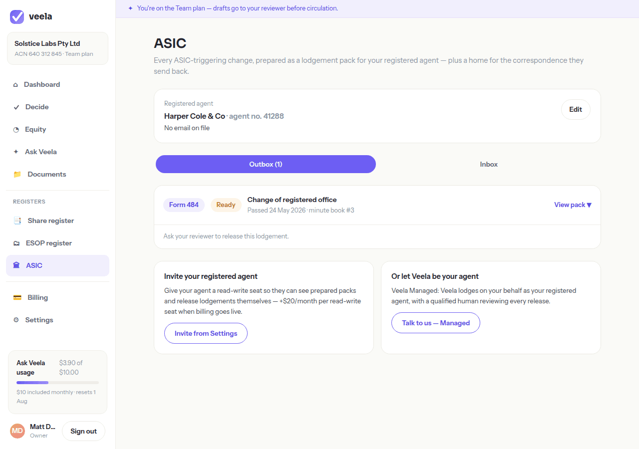Click the Change of registered office title
The width and height of the screenshot is (639, 449).
tap(292, 200)
